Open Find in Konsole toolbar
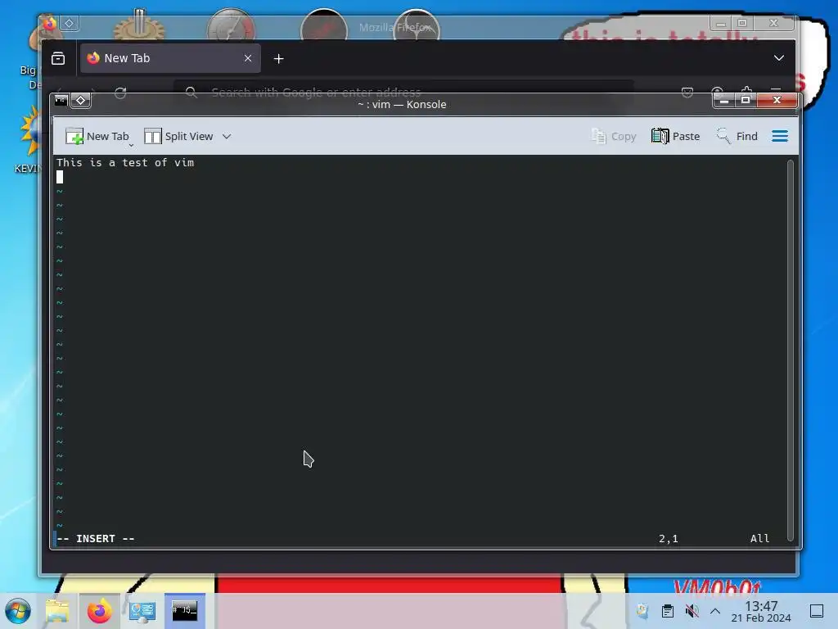Viewport: 838px width, 629px height. pyautogui.click(x=737, y=137)
